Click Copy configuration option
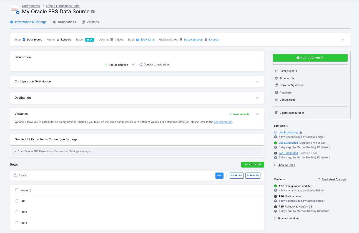 tap(291, 85)
